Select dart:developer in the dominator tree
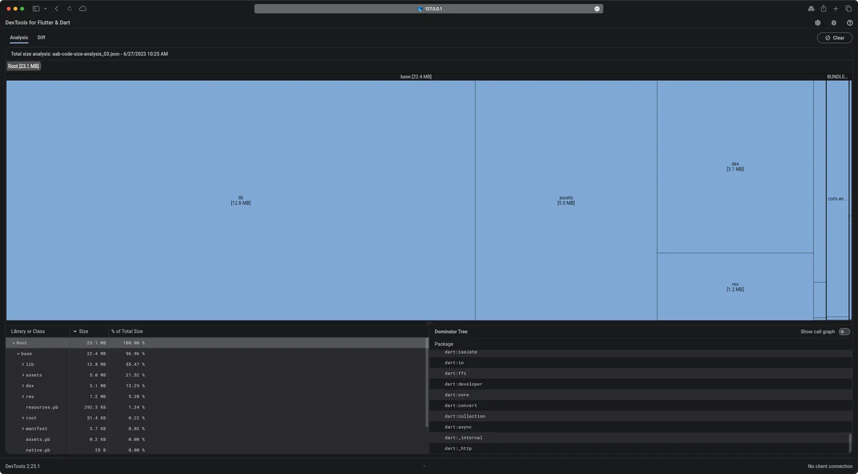This screenshot has height=474, width=858. 640,384
